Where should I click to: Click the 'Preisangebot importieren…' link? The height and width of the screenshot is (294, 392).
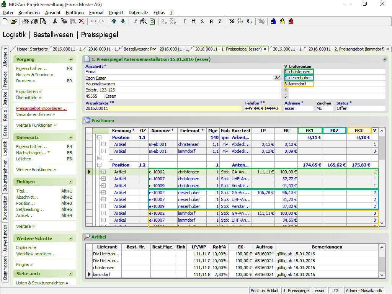click(x=41, y=108)
